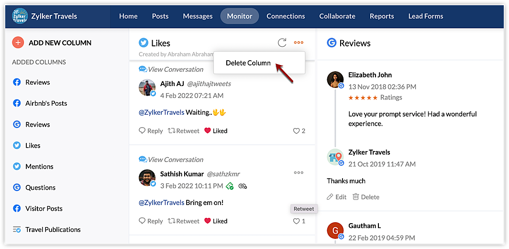Retweet Sathish Kumar's tweet
Screen dimensions: 509x249
pyautogui.click(x=183, y=221)
